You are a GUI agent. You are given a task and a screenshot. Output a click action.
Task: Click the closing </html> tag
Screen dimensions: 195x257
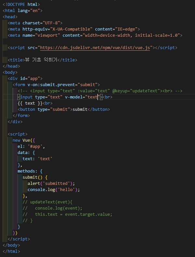click(11, 251)
